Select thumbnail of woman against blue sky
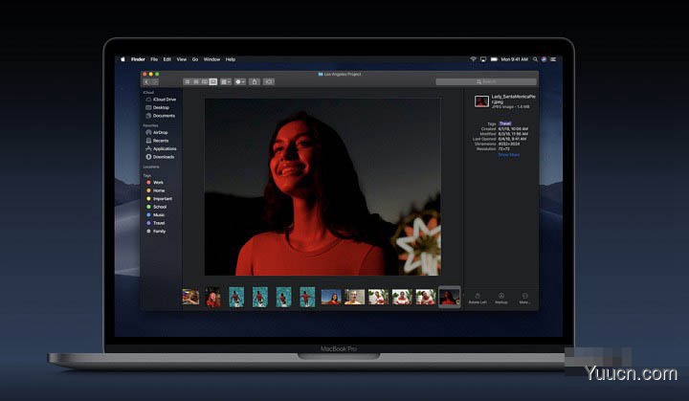689x401 pixels. click(331, 298)
